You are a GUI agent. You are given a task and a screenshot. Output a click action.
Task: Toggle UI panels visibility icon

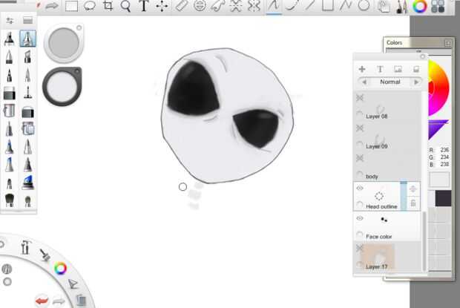click(x=438, y=6)
